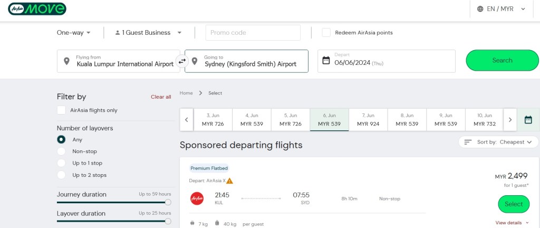Select the 5 Jun MYR 726 date tab
The width and height of the screenshot is (540, 228).
click(x=291, y=120)
